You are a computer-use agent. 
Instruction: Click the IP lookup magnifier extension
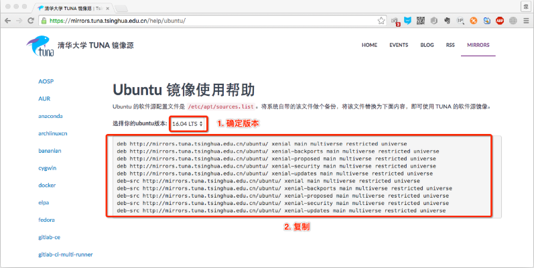pyautogui.click(x=460, y=21)
